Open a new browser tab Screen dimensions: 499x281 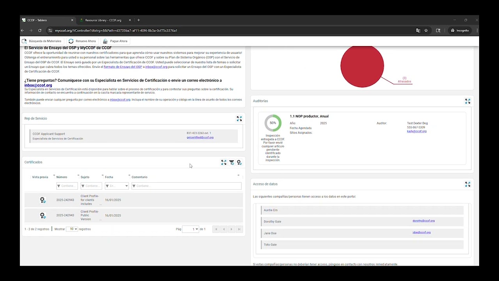click(138, 20)
